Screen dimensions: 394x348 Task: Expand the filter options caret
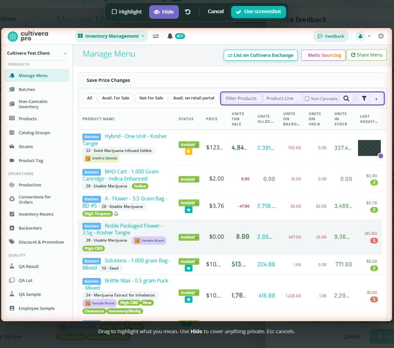[376, 99]
